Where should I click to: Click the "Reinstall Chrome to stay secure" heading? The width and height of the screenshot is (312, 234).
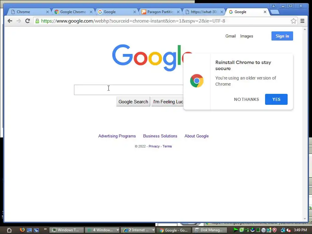(243, 66)
